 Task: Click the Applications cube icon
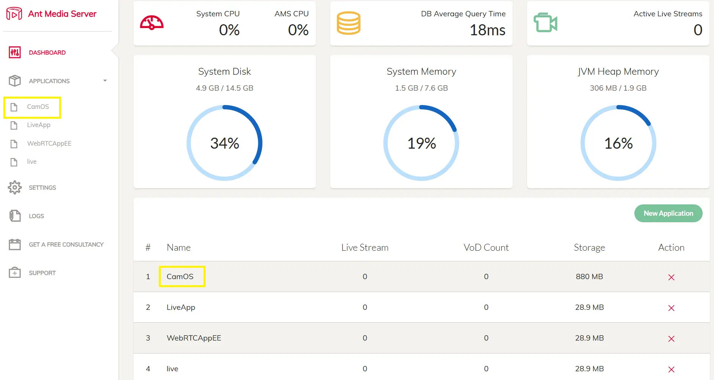click(15, 81)
